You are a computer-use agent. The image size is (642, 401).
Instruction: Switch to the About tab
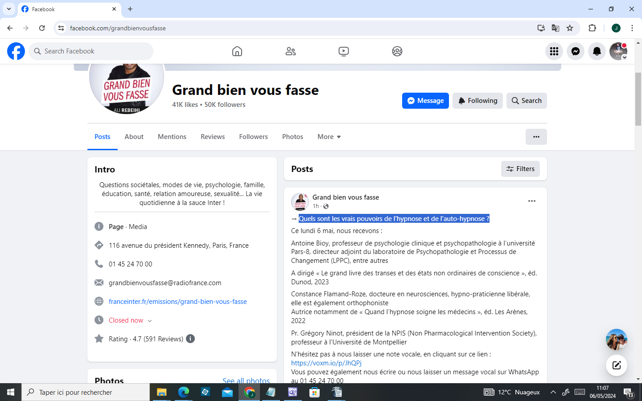[x=134, y=137]
